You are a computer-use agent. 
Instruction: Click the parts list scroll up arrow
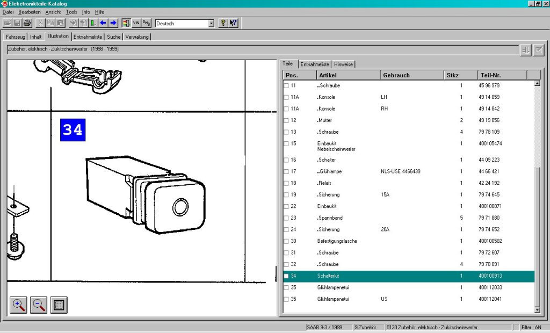pos(537,83)
